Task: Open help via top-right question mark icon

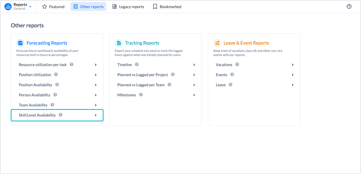Action: coord(349,6)
